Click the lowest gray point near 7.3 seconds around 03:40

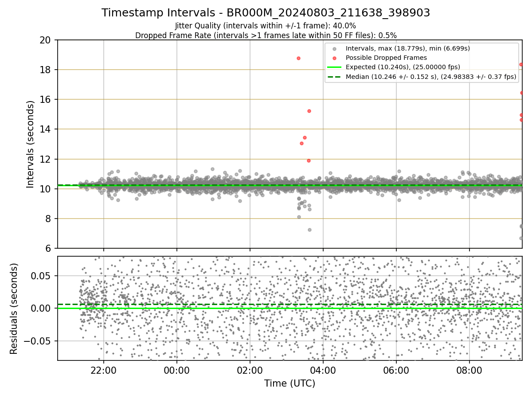click(309, 230)
